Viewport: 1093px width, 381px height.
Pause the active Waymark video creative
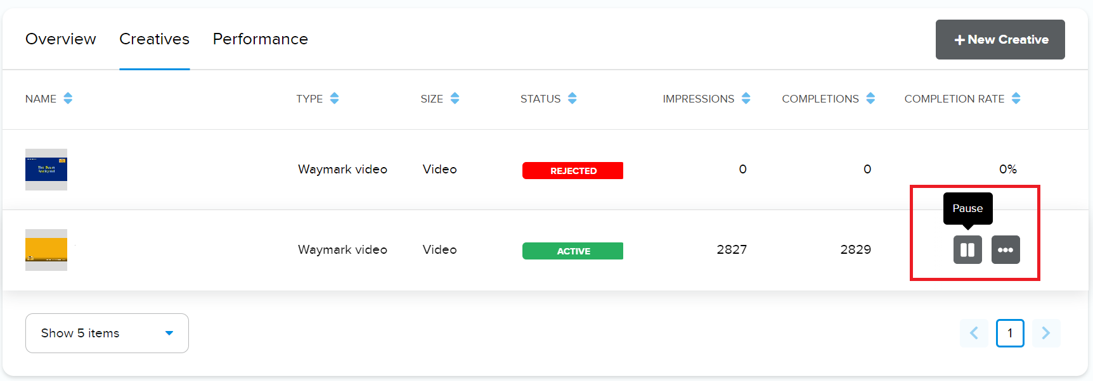[x=967, y=249]
